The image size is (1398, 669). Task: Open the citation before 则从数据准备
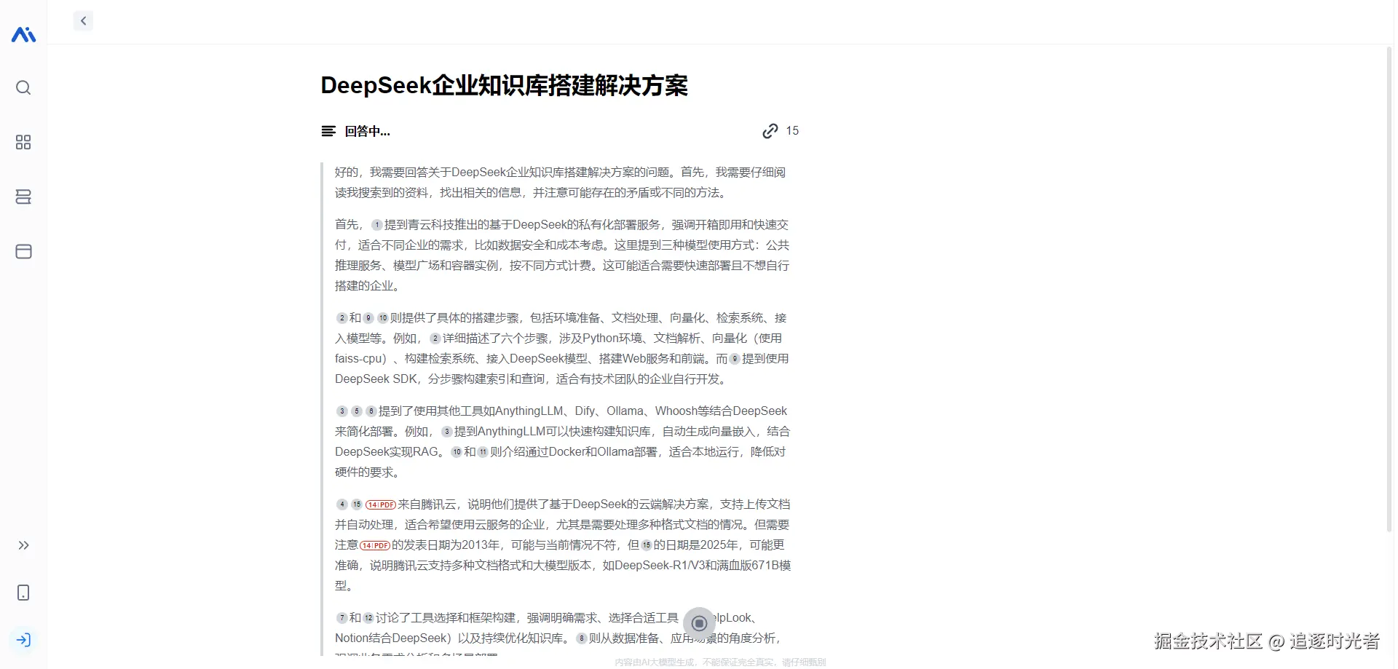point(581,638)
